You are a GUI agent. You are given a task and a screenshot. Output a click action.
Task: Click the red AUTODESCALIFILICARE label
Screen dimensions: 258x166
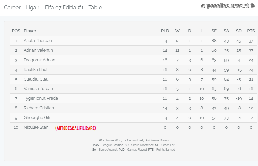(75, 128)
